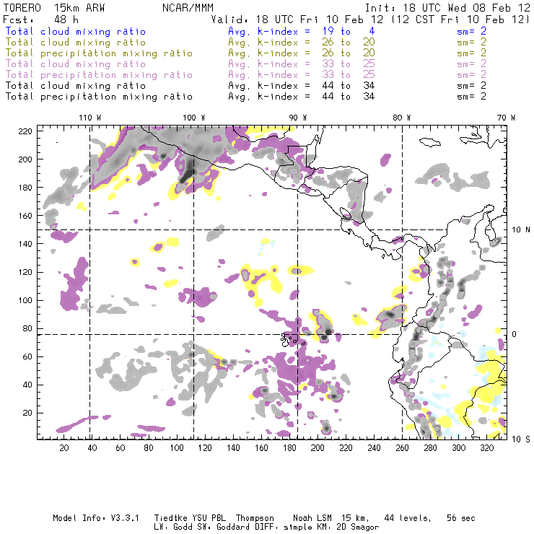The image size is (534, 534).
Task: Click the blue "sm= 2" value
Action: point(471,32)
